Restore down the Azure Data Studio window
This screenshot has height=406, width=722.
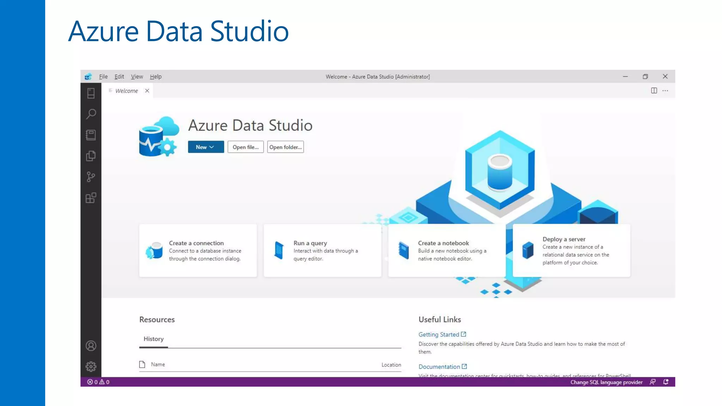click(645, 76)
